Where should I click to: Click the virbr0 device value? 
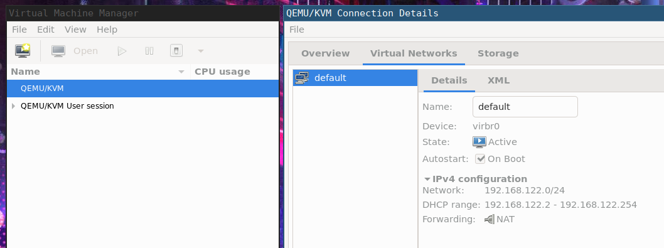[x=486, y=126]
